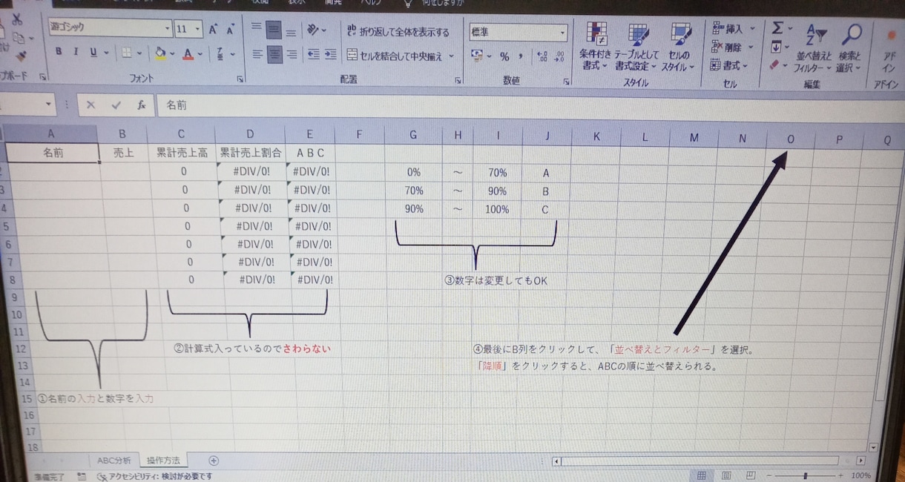Align cell text to the left
This screenshot has height=482, width=905.
click(x=257, y=54)
